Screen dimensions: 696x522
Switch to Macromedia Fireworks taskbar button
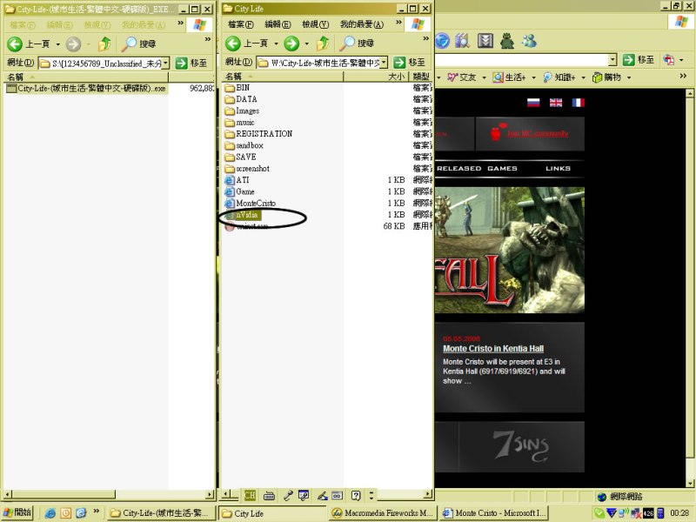(383, 512)
